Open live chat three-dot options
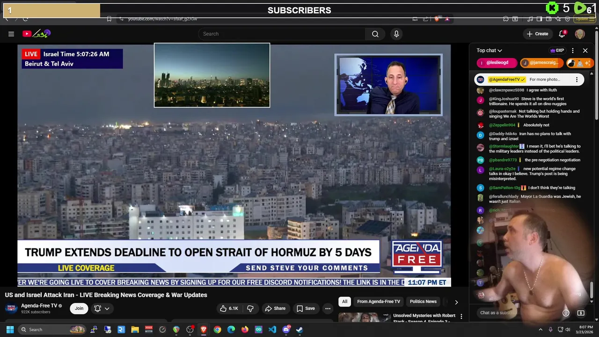The width and height of the screenshot is (599, 337). click(x=573, y=51)
